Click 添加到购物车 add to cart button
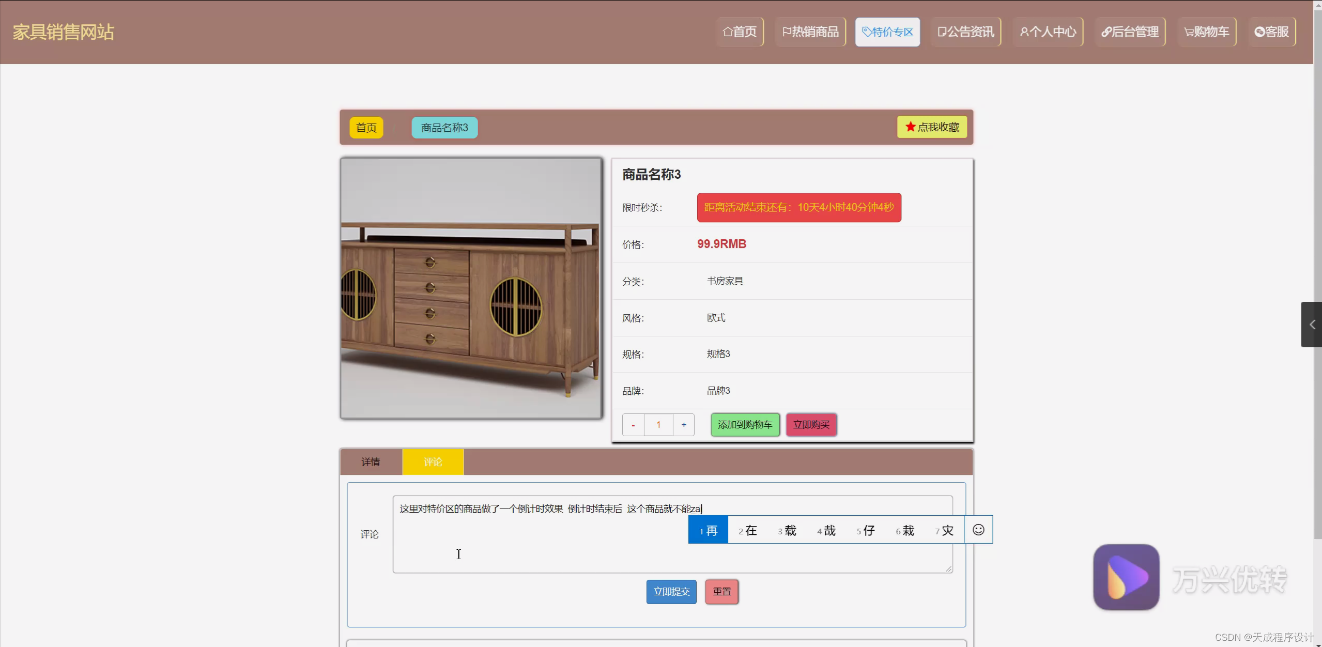 coord(745,425)
